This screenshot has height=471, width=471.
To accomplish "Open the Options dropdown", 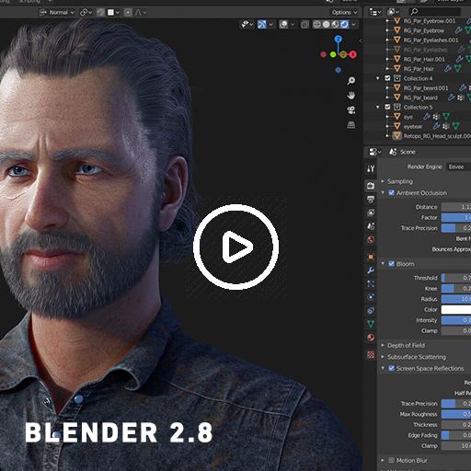I will [x=344, y=12].
